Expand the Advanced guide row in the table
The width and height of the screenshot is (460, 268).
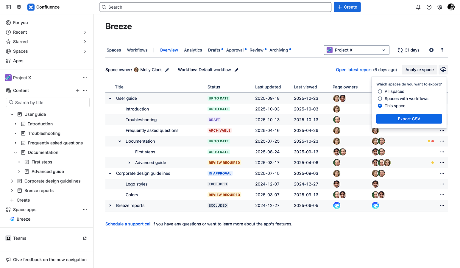[129, 163]
